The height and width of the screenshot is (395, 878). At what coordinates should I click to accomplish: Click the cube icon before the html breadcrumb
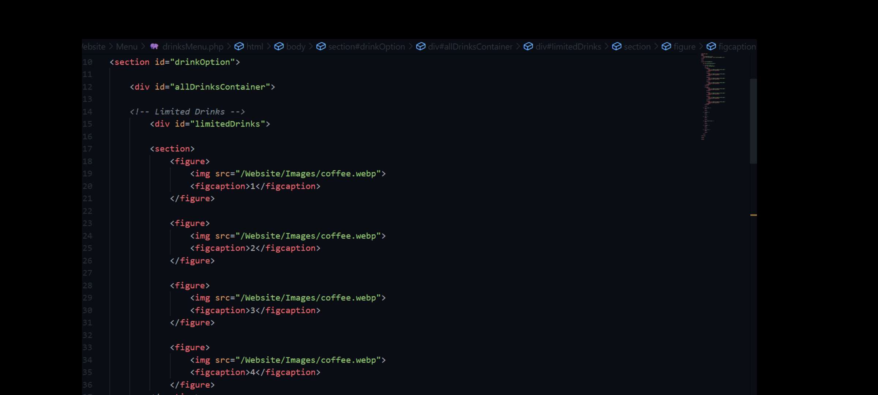[239, 46]
